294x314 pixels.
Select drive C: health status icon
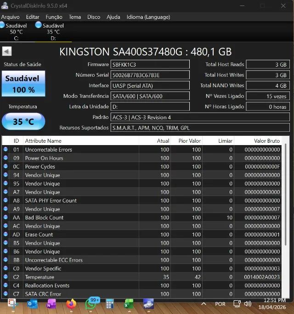(x=2, y=25)
